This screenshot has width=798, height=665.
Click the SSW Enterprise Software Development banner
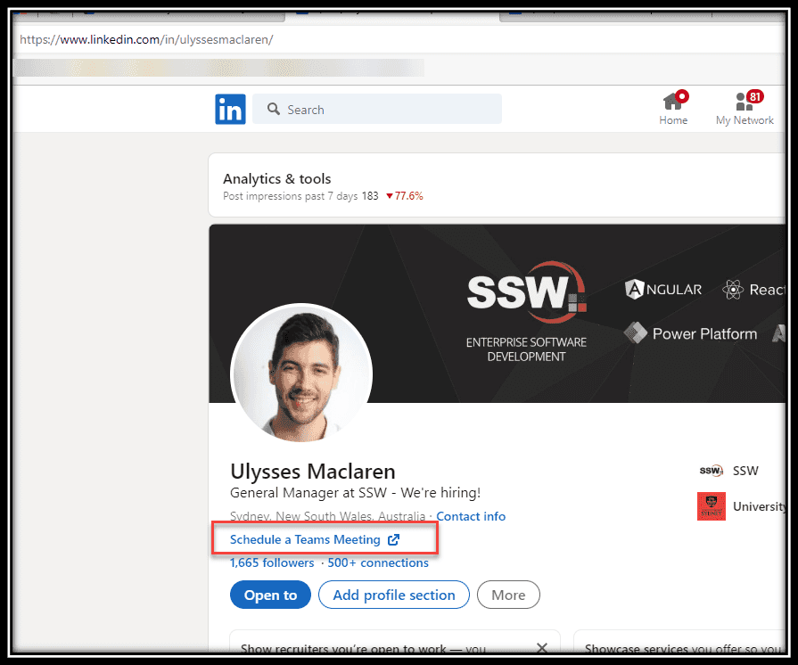tap(526, 312)
